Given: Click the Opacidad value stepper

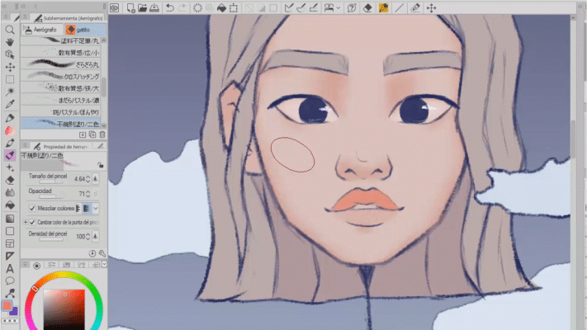Looking at the screenshot, I should pyautogui.click(x=88, y=193).
